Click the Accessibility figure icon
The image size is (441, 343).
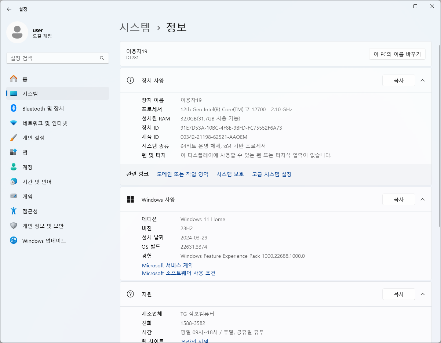coord(14,211)
